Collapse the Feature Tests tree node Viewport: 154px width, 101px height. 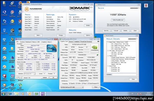pyautogui.click(x=108, y=56)
